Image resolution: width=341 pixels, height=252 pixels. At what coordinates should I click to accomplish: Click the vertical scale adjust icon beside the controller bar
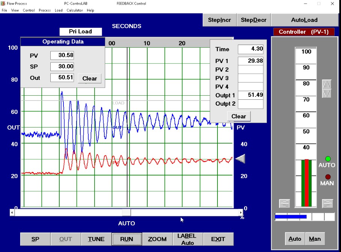(x=327, y=89)
